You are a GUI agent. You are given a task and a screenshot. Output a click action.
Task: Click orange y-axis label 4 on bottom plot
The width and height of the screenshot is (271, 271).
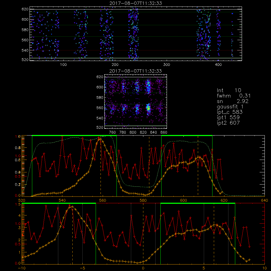(19, 215)
